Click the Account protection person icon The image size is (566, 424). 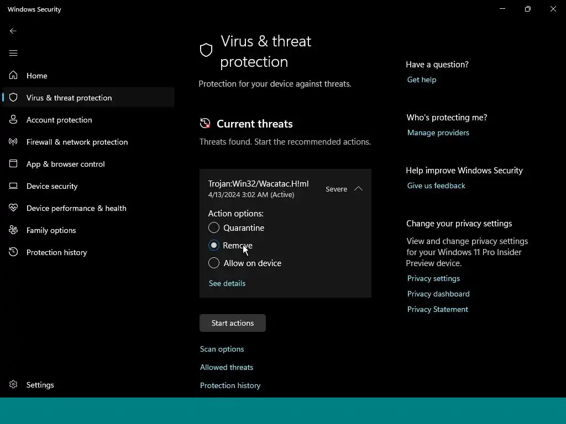[13, 119]
